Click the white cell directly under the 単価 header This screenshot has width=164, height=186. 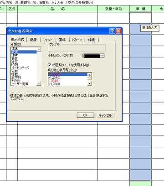coord(140,18)
